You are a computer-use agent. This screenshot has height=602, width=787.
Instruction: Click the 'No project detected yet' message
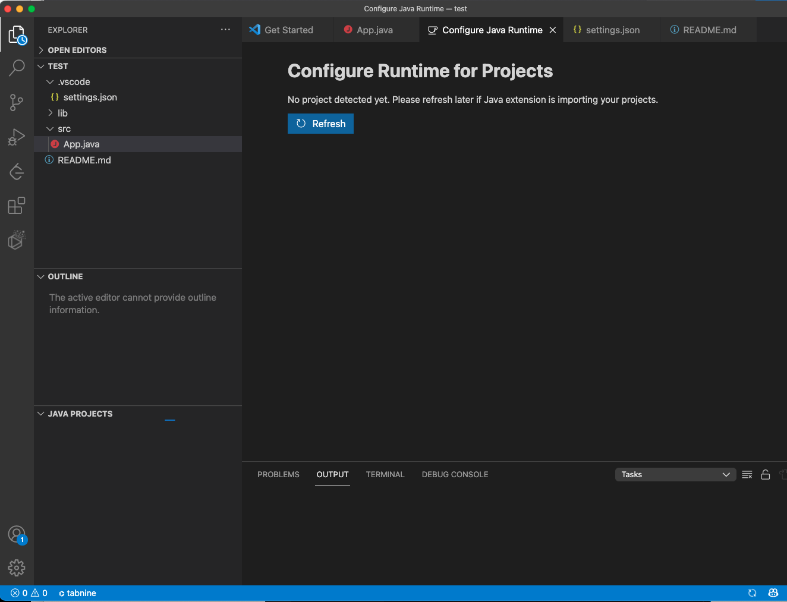(x=473, y=99)
